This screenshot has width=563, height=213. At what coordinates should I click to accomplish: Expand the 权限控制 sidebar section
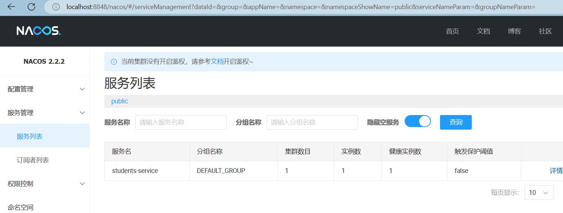point(82,184)
